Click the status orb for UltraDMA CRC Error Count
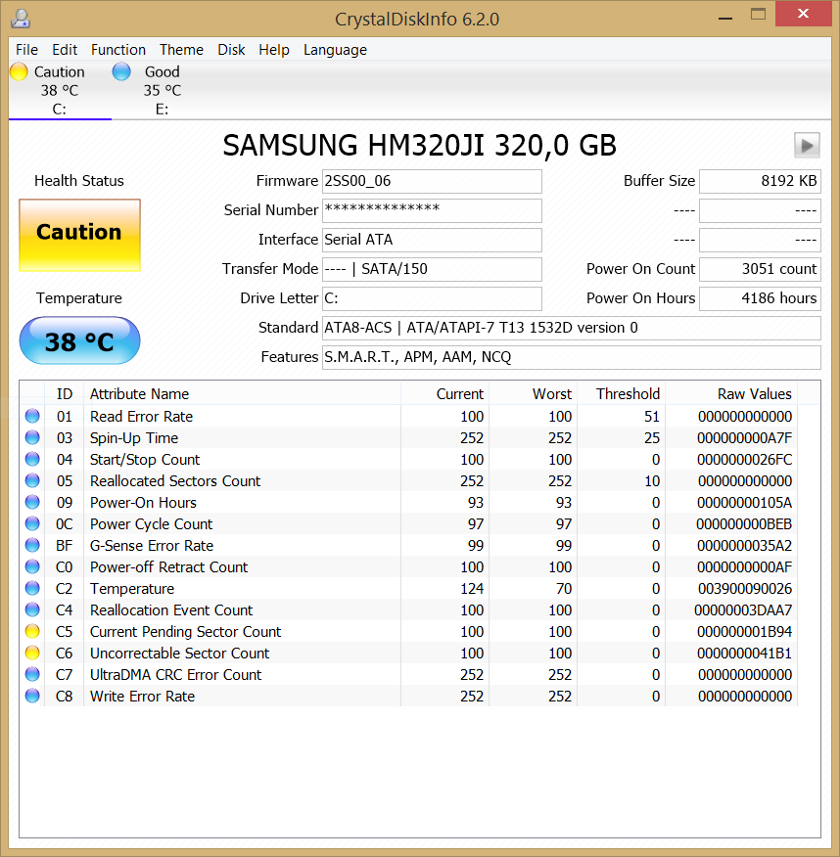Image resolution: width=840 pixels, height=857 pixels. [32, 674]
